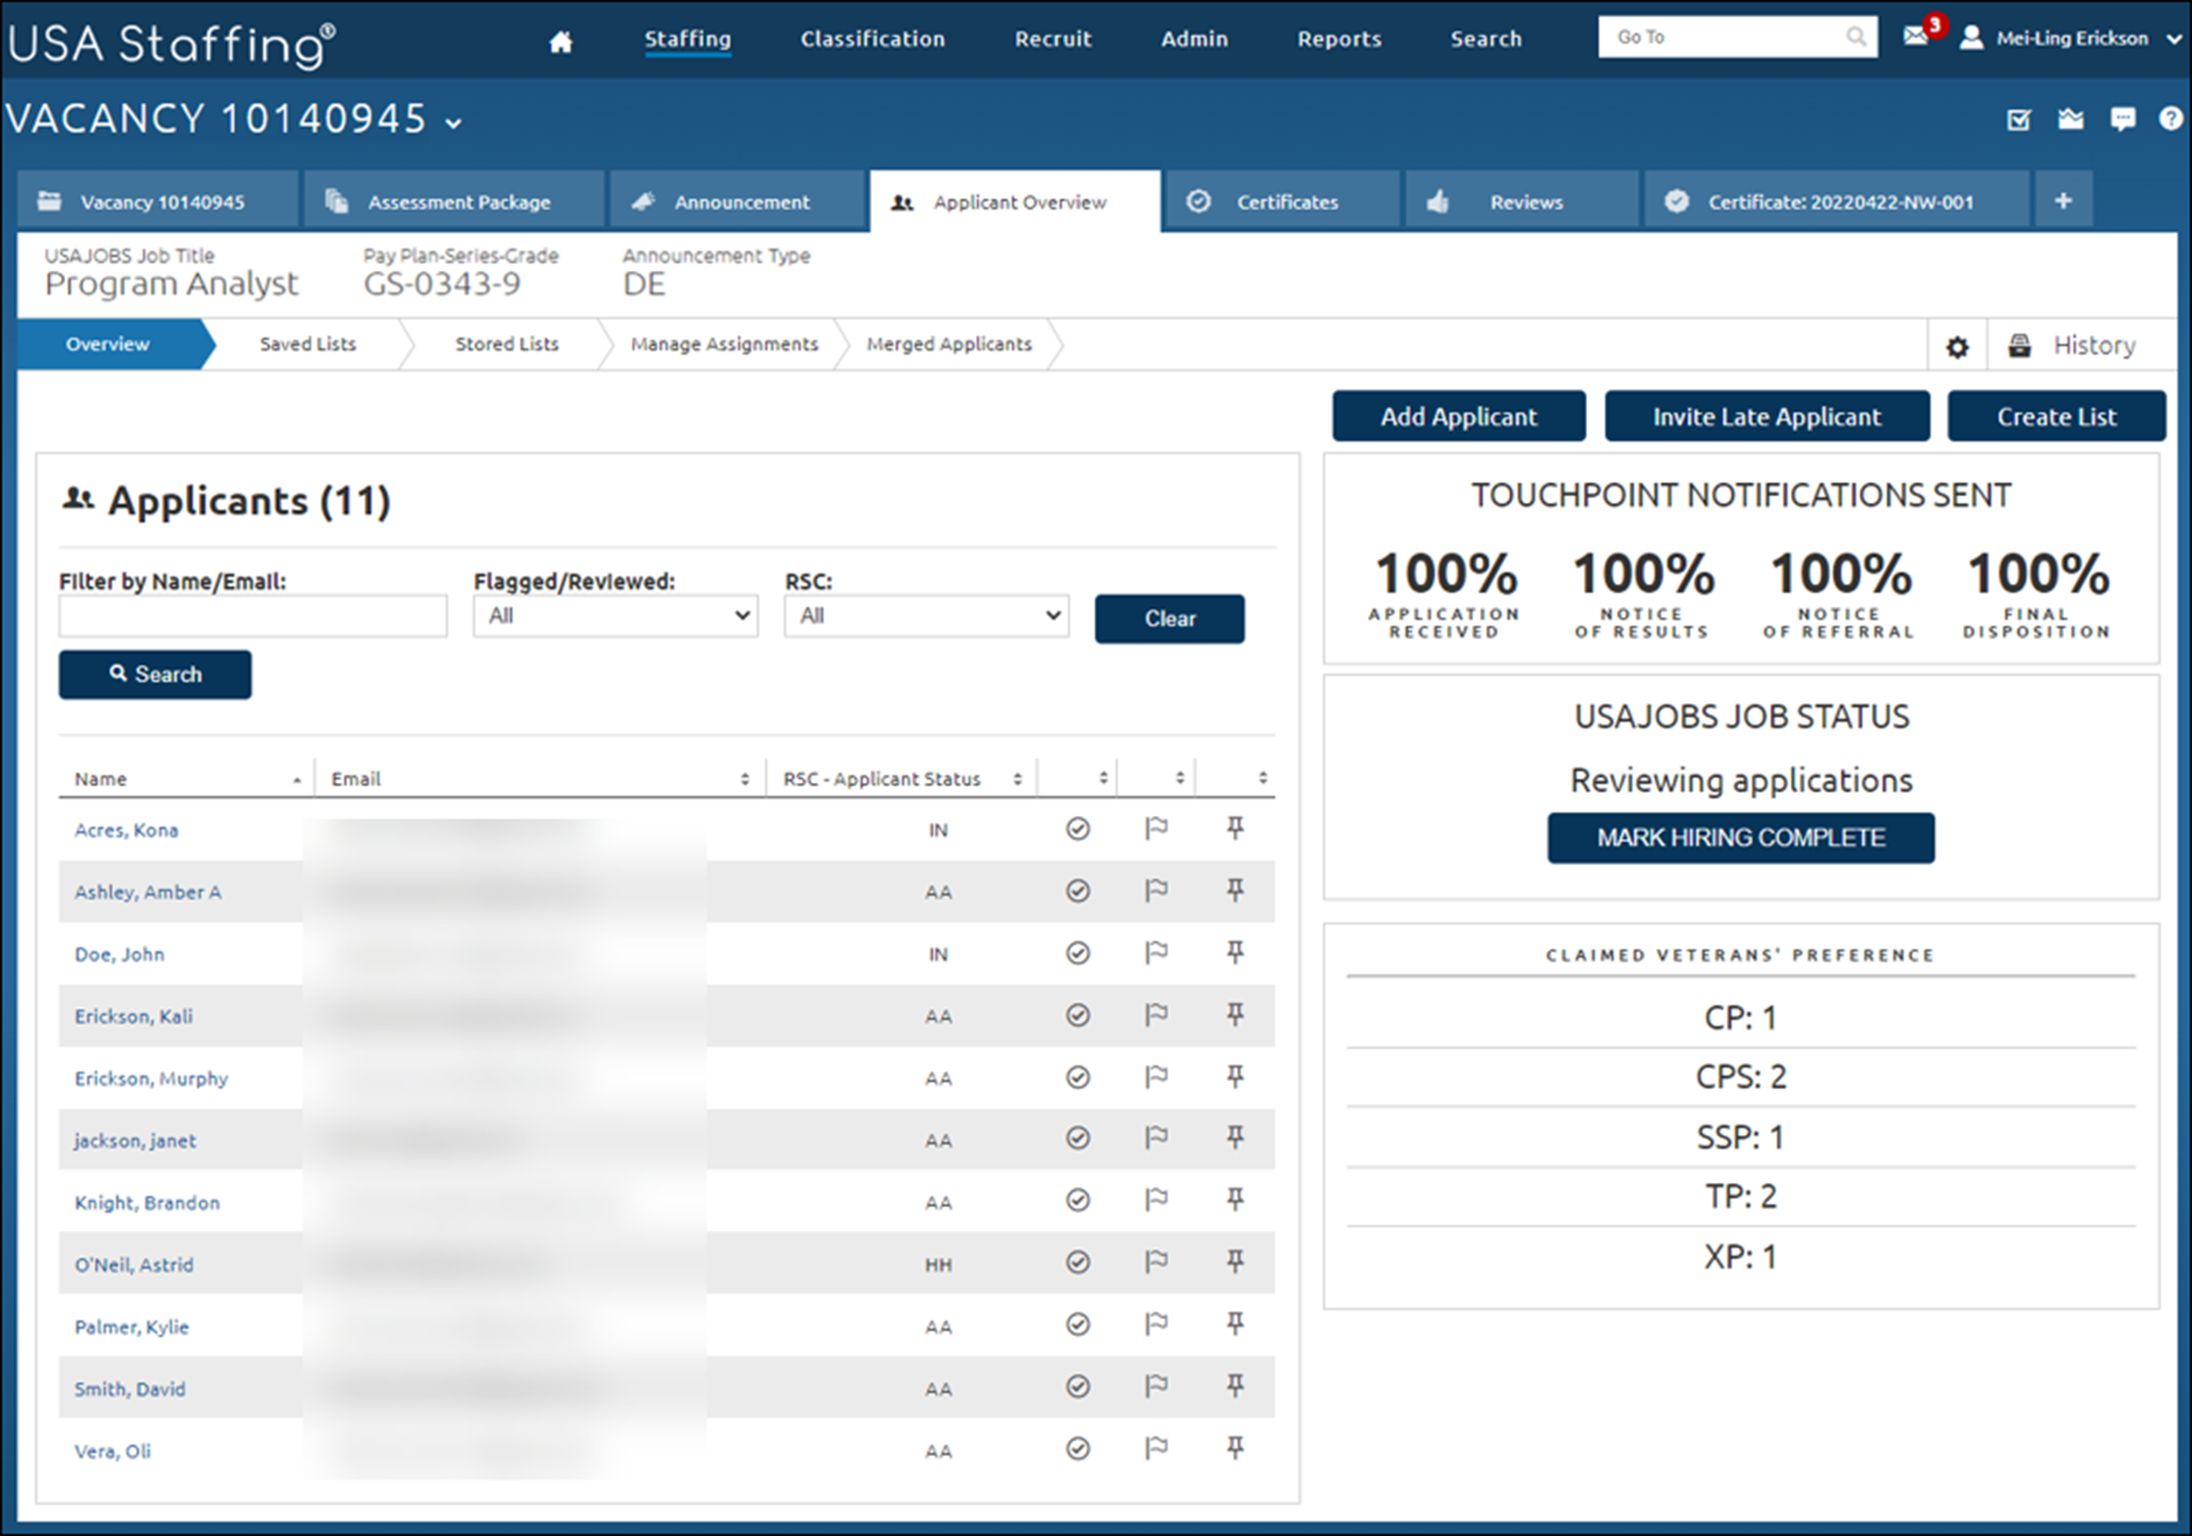Toggle reviewed checkmark for Erickson, Kali

click(1078, 1015)
